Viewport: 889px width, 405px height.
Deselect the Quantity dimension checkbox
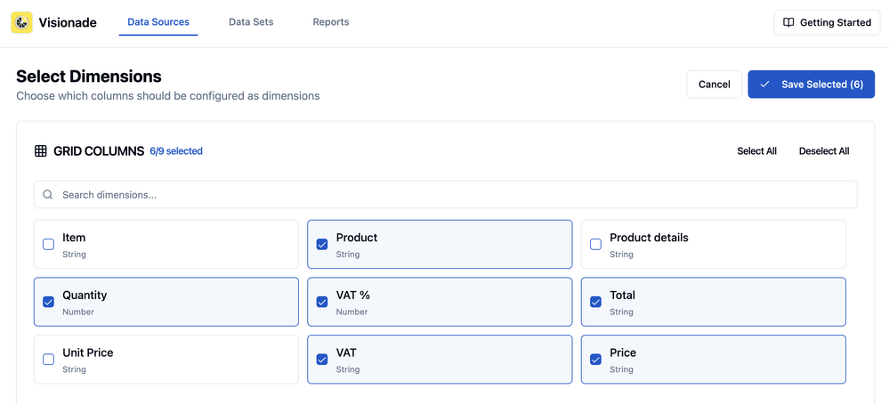49,303
